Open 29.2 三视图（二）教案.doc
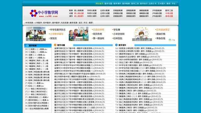The height and width of the screenshot is (113, 201). click(x=36, y=49)
